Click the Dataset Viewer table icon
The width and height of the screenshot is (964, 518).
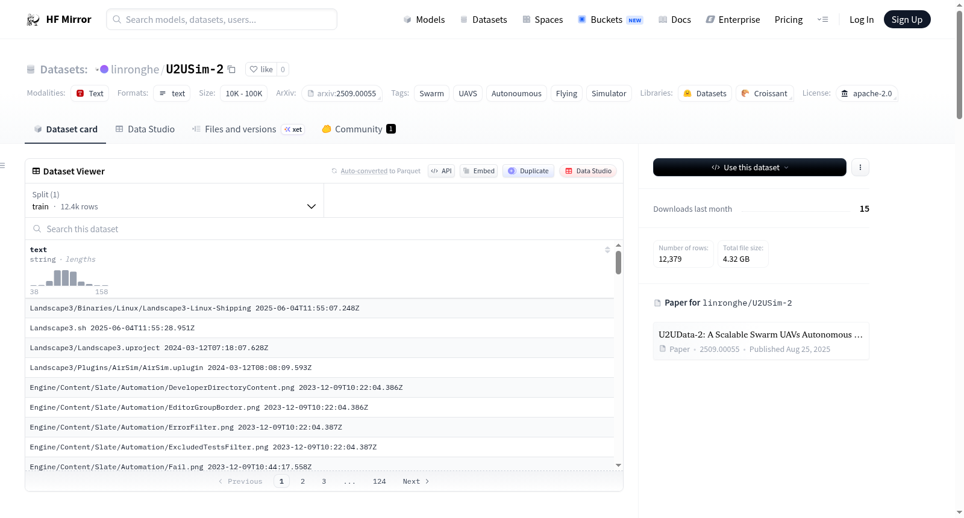coord(36,171)
